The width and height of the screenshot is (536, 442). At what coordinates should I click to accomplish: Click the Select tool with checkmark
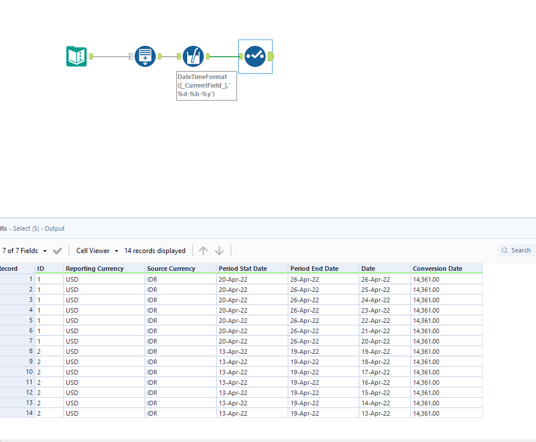point(255,57)
